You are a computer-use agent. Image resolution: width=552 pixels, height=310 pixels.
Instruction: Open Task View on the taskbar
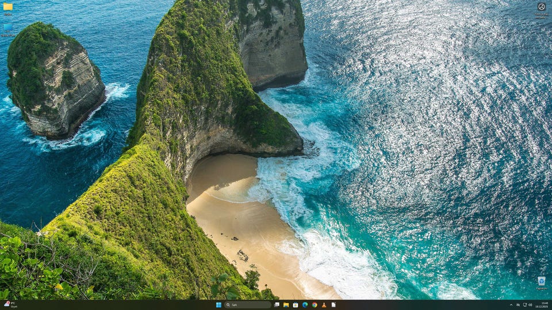point(277,305)
